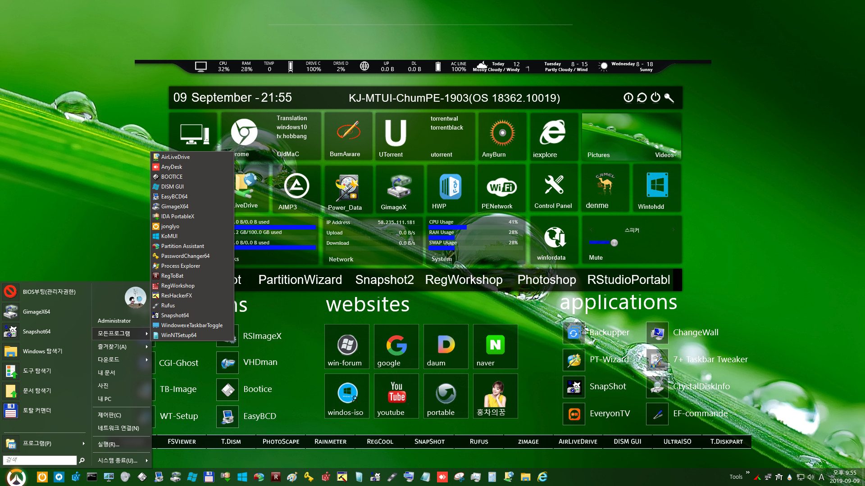Image resolution: width=865 pixels, height=486 pixels.
Task: Open PENetwork Wi-Fi tile
Action: point(501,188)
